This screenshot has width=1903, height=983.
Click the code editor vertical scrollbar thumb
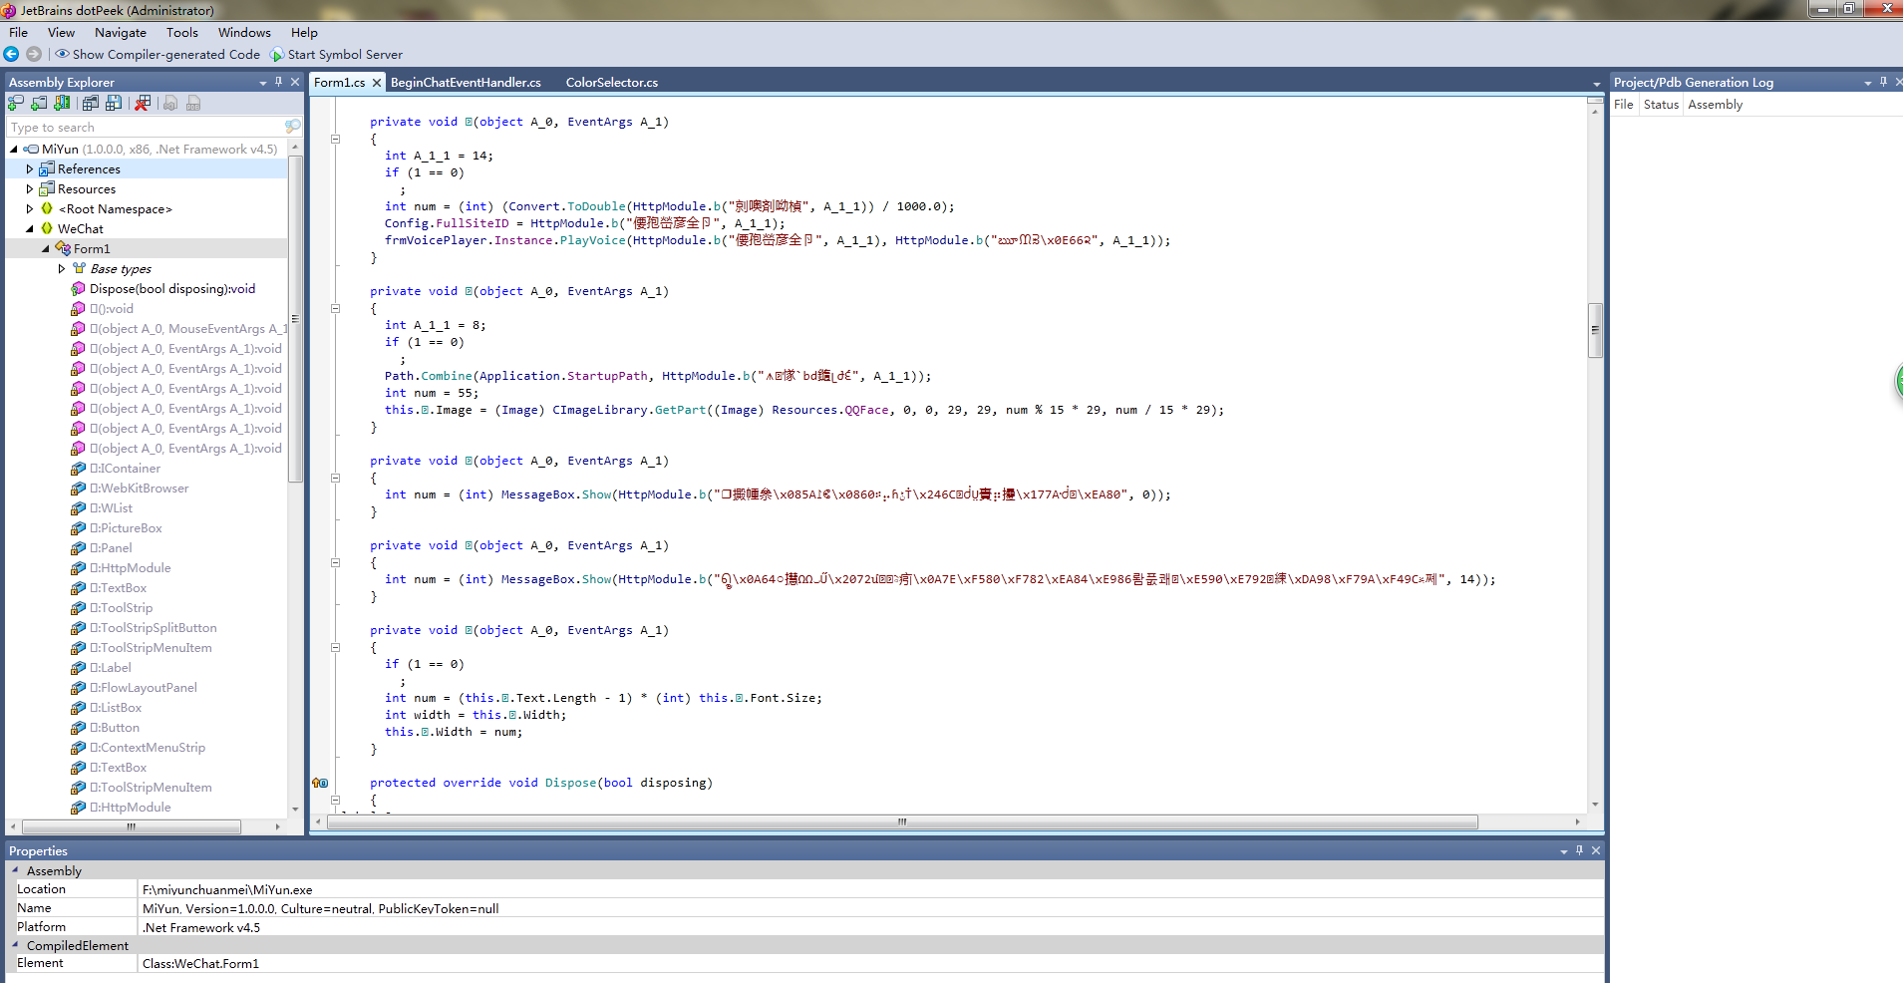click(x=1595, y=330)
